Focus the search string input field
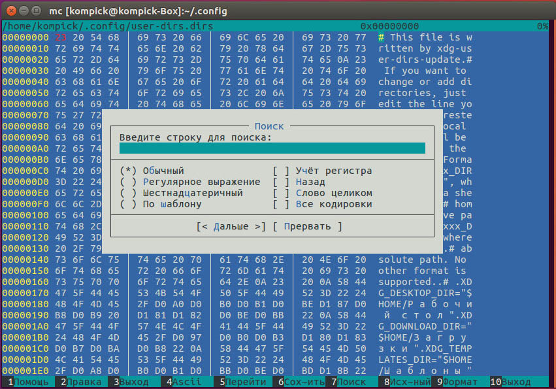This screenshot has width=556, height=389. click(x=272, y=148)
